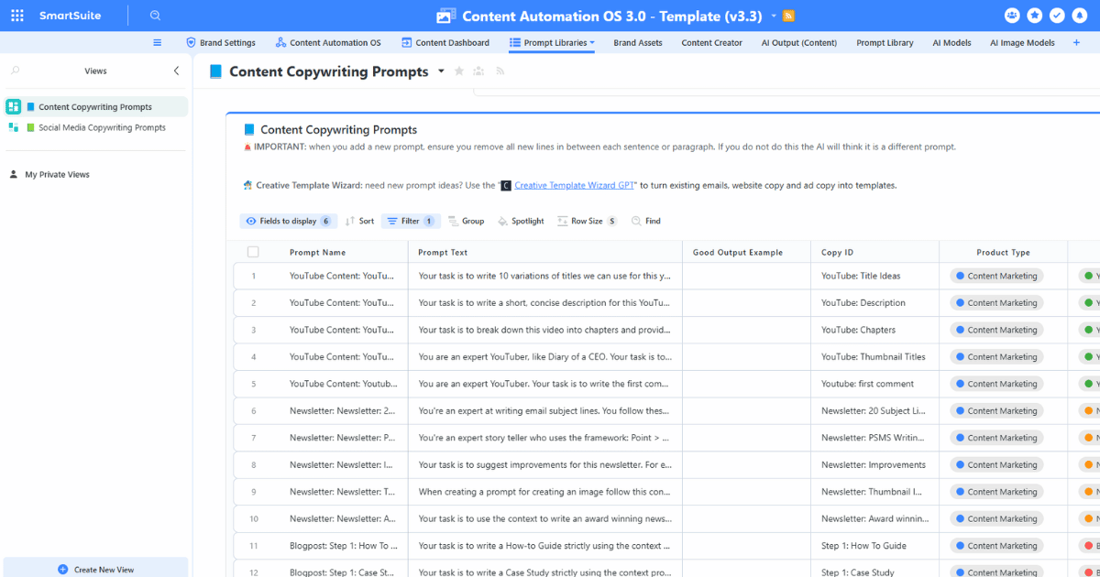Open the members icon in the top-right corner

[1012, 16]
